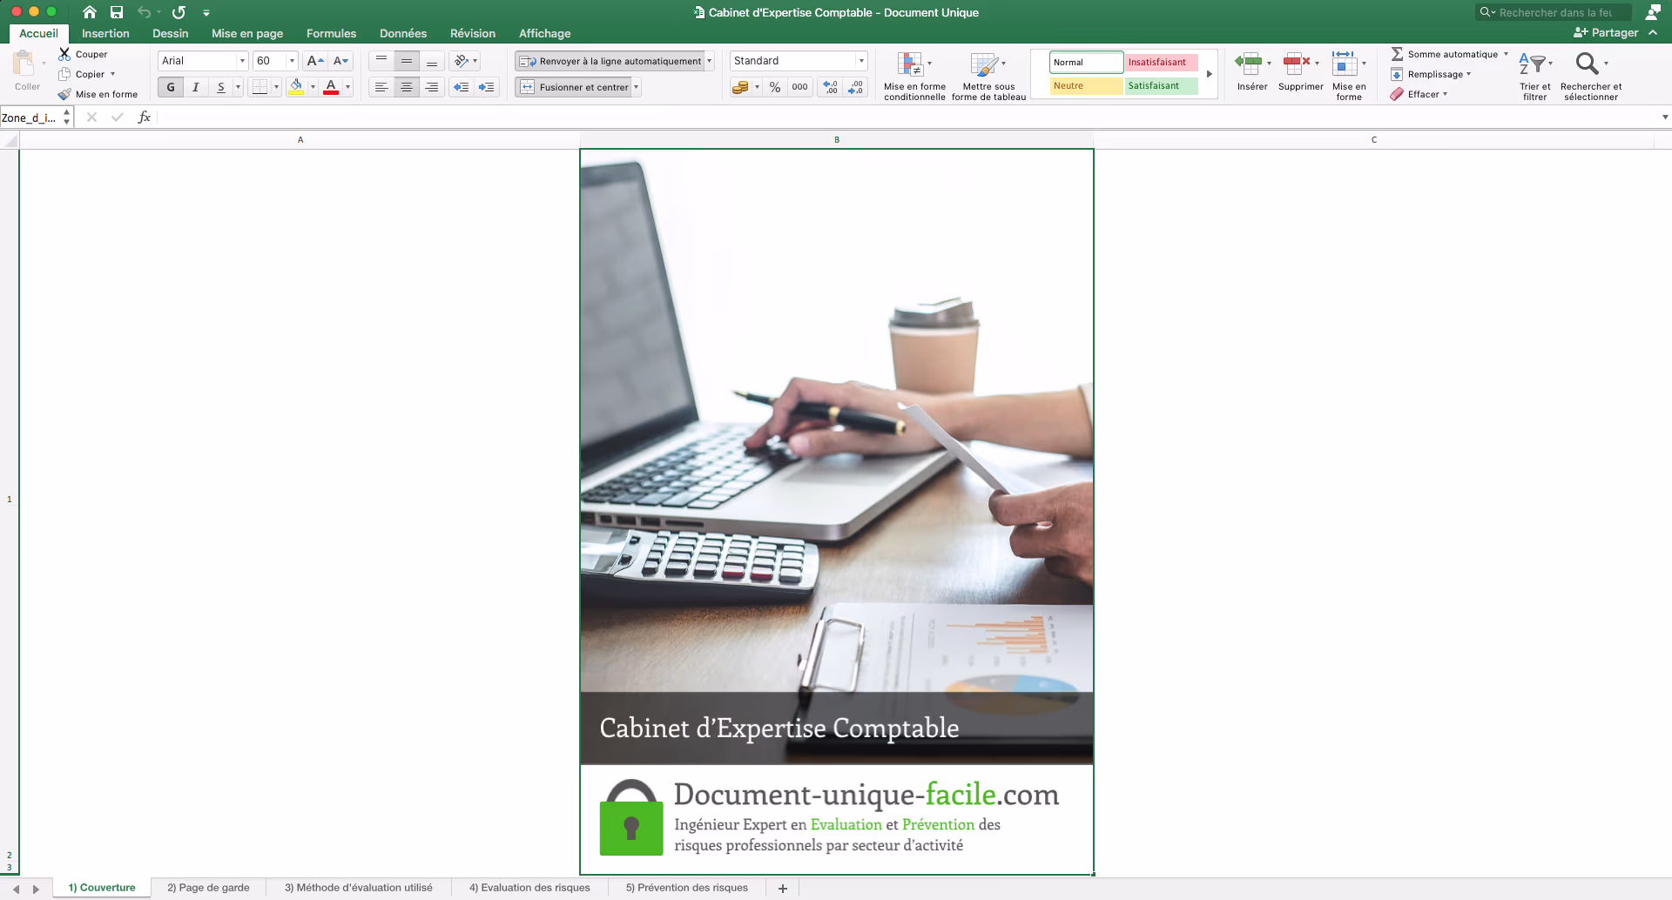The image size is (1672, 900).
Task: Open the Formules ribbon tab
Action: [x=331, y=33]
